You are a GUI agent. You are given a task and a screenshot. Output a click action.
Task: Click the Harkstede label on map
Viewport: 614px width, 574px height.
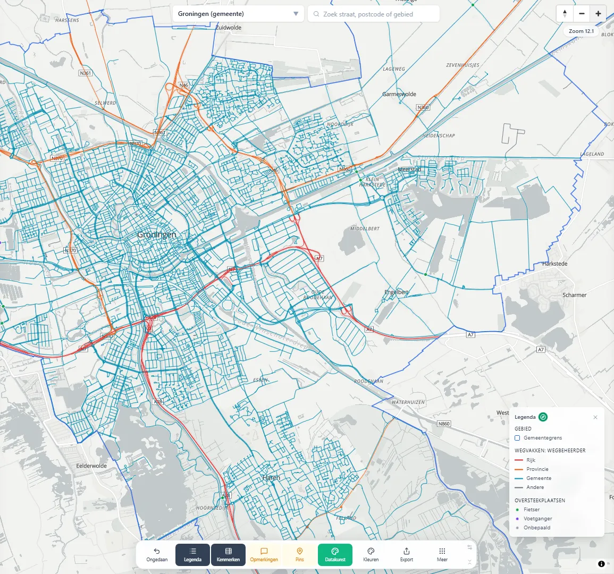tap(554, 264)
